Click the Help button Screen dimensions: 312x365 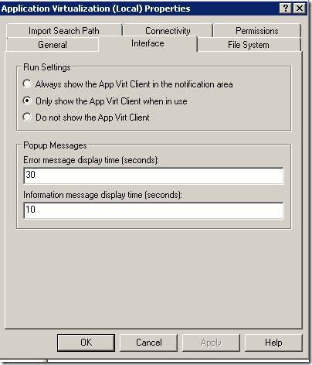(x=273, y=343)
